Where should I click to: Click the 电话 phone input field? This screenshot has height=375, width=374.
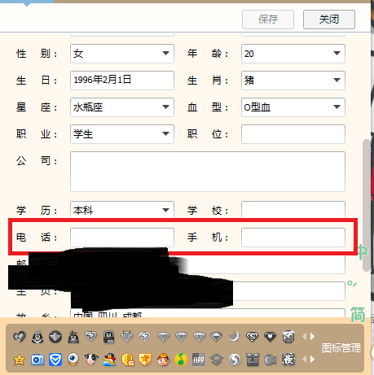point(122,238)
